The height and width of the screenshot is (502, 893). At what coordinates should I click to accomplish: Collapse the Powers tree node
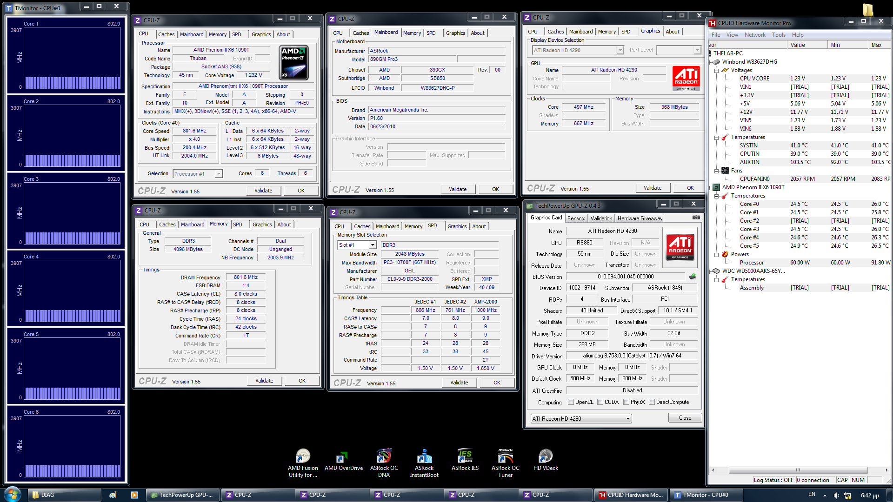(717, 255)
